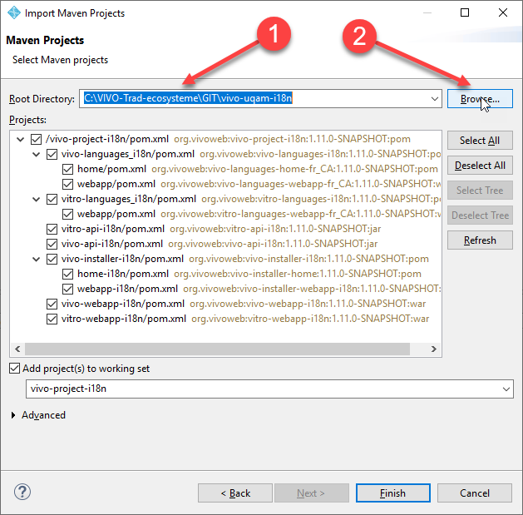Select vivo-webapp-i18n/pom.xml row text
Screen dimensions: 523x515
pyautogui.click(x=123, y=304)
